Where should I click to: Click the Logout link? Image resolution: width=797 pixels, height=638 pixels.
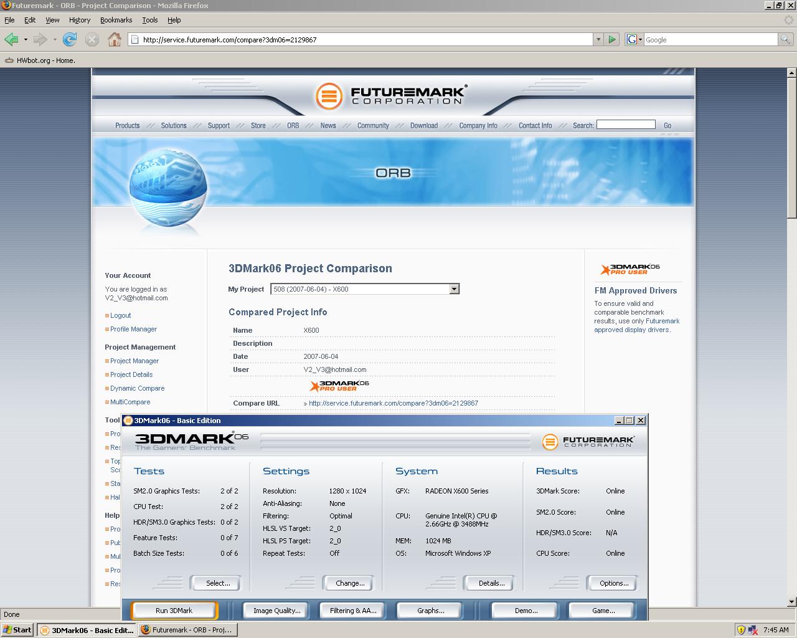click(x=120, y=315)
